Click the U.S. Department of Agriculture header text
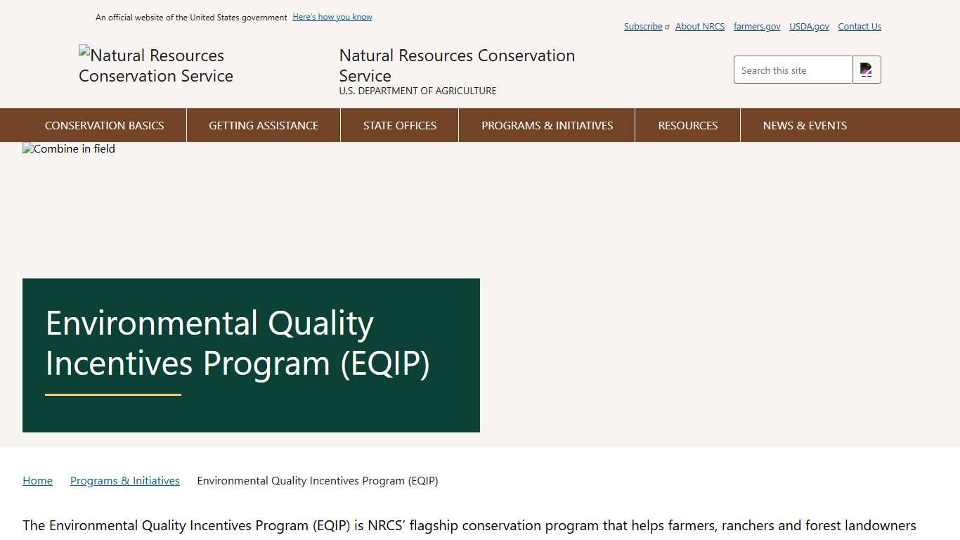Image resolution: width=960 pixels, height=540 pixels. tap(417, 91)
